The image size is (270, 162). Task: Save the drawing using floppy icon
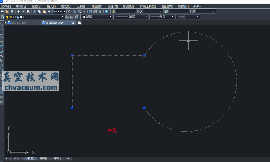(x=12, y=11)
